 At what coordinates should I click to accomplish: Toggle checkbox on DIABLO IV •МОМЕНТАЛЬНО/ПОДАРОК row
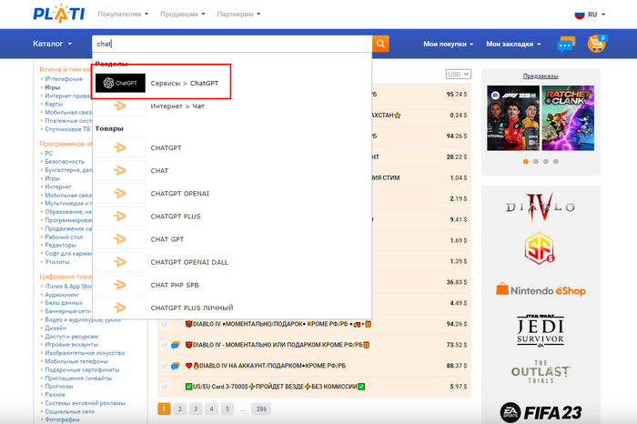[x=165, y=324]
